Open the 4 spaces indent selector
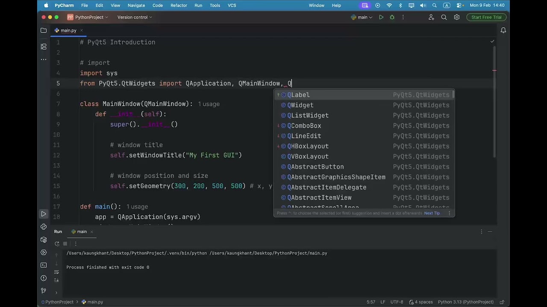547x307 pixels. point(421,302)
